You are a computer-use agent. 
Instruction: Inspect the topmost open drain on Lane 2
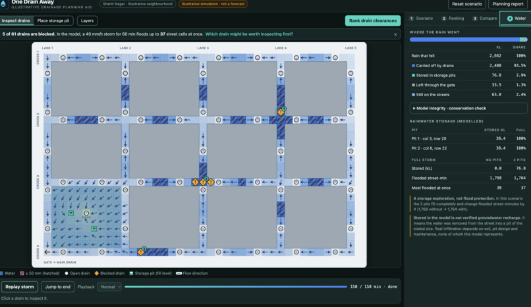click(125, 73)
